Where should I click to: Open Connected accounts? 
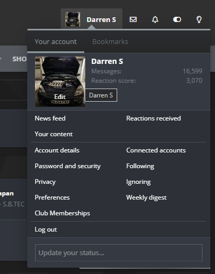156,150
